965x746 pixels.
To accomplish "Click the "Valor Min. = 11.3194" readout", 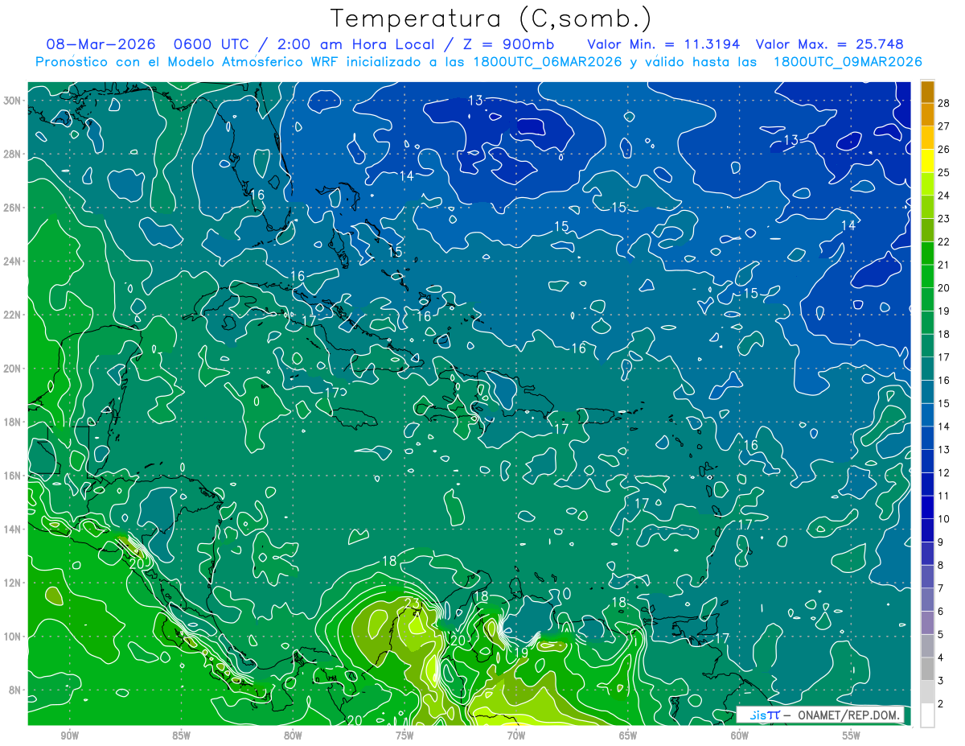I will click(x=663, y=44).
